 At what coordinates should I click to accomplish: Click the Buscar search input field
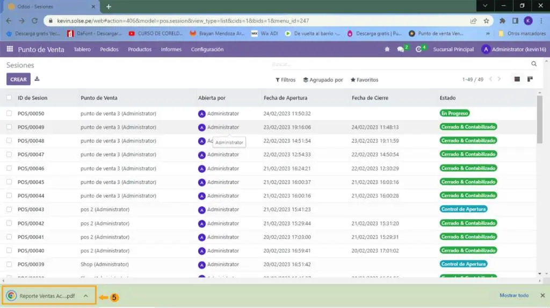pos(397,64)
